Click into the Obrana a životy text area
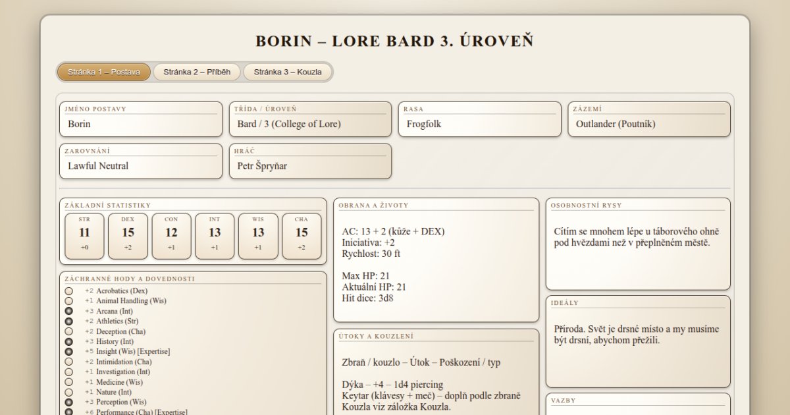Viewport: 790px width, 415px height. pyautogui.click(x=436, y=265)
